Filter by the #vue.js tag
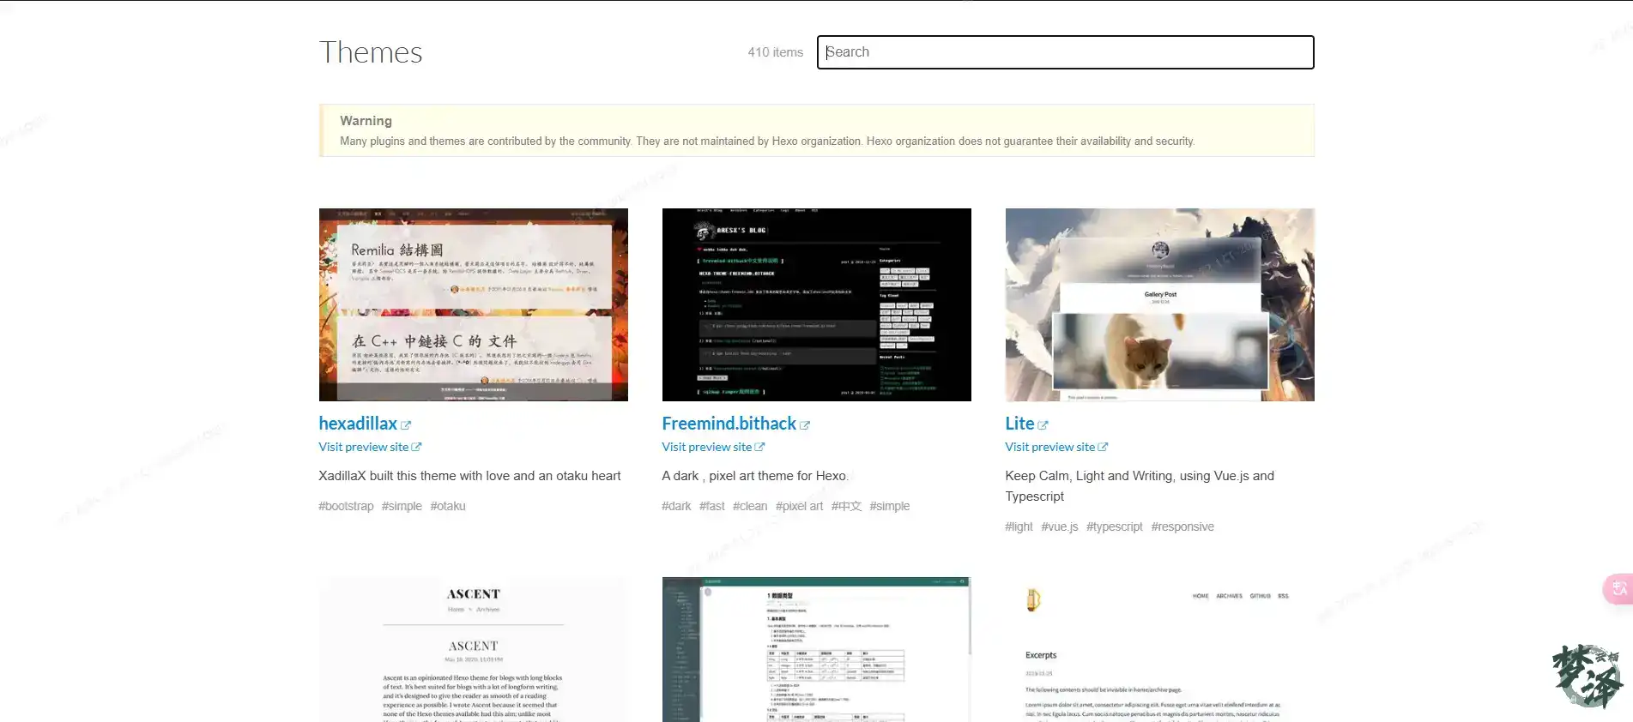 1060,526
